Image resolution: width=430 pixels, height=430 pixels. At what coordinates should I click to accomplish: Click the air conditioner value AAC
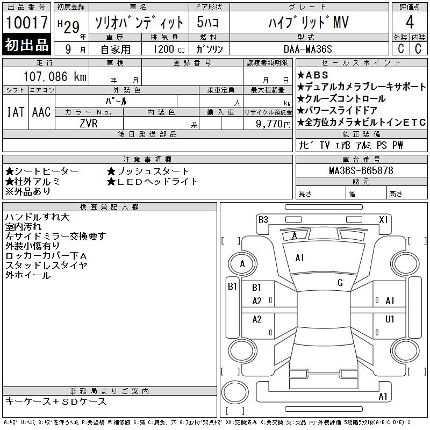41,112
